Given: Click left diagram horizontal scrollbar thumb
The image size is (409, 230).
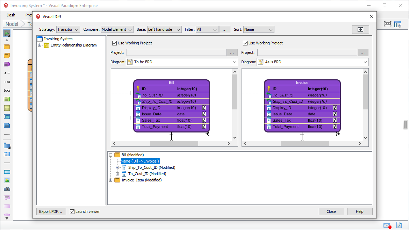Looking at the screenshot, I should (x=174, y=143).
